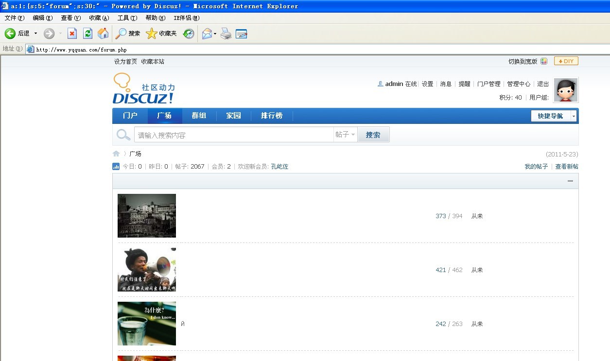Go to the Home page icon
The height and width of the screenshot is (361, 610).
click(103, 34)
